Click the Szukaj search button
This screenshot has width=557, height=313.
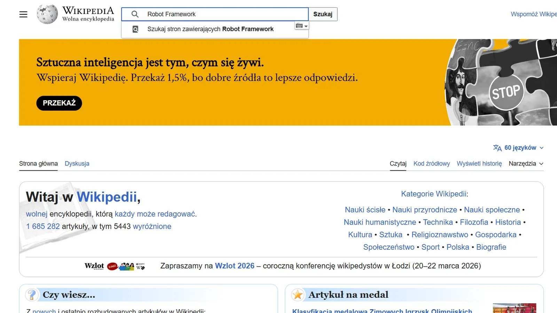point(323,14)
